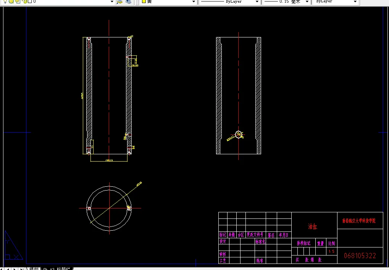This screenshot has height=270, width=389.
Task: Click the white layer color square
Action: coord(30,1)
